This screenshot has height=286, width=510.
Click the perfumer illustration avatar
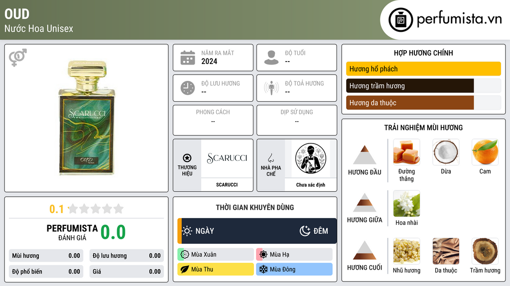pos(311,158)
